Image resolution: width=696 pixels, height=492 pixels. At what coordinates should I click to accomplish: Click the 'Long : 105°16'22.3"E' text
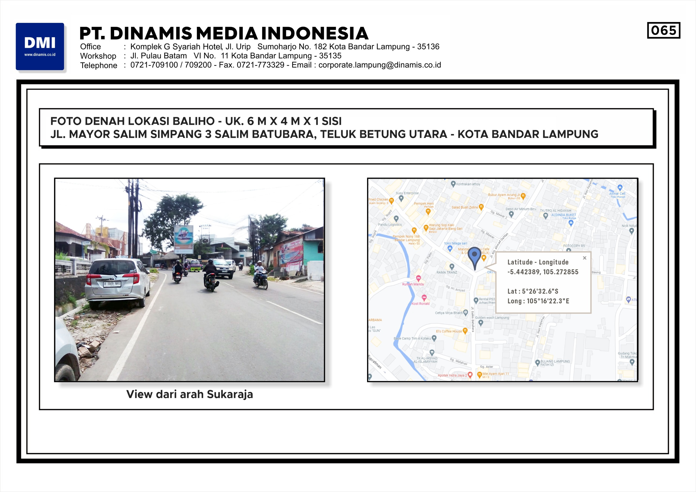point(538,301)
